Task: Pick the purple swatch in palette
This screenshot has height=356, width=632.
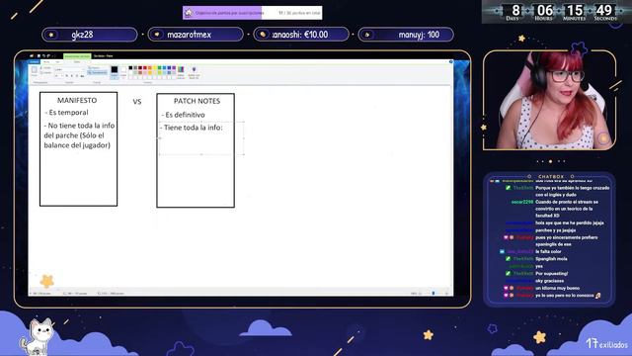Action: pos(174,67)
